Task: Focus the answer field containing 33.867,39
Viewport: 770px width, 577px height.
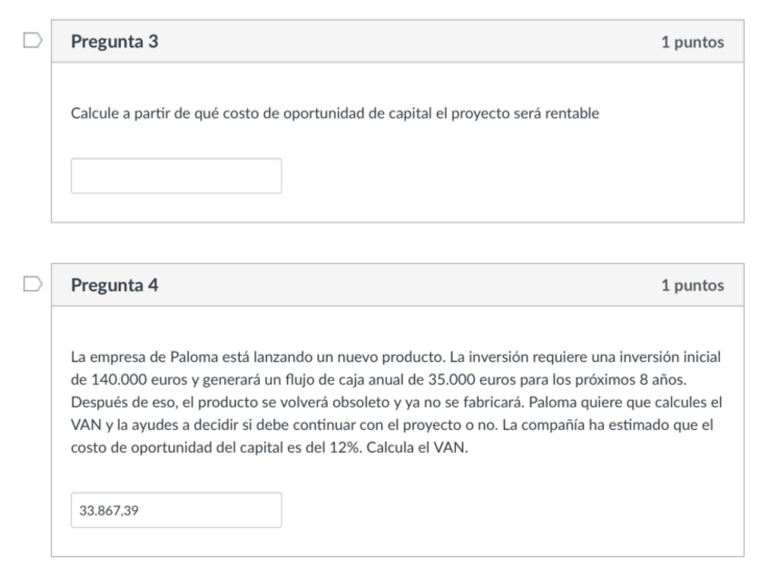Action: click(x=176, y=510)
